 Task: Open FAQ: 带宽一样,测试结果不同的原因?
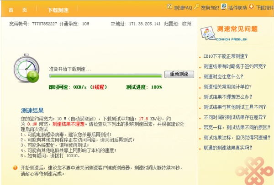(x=237, y=127)
